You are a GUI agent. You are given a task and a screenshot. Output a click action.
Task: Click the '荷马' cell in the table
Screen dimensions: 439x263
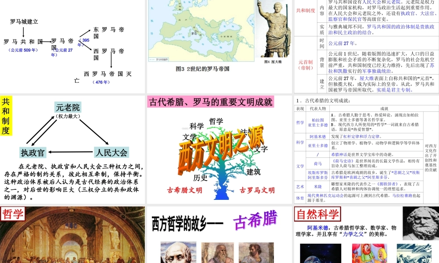click(318, 163)
